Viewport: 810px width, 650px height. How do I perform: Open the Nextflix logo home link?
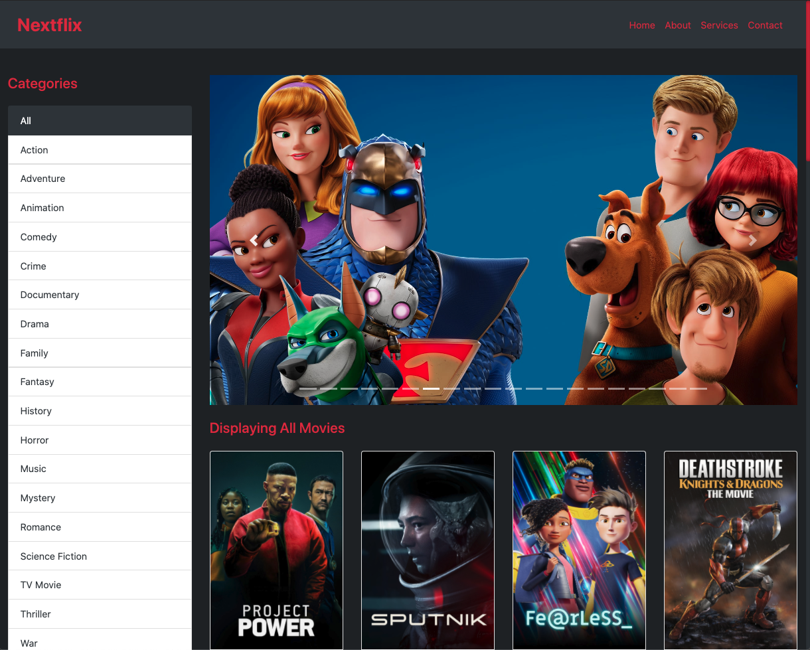point(50,25)
